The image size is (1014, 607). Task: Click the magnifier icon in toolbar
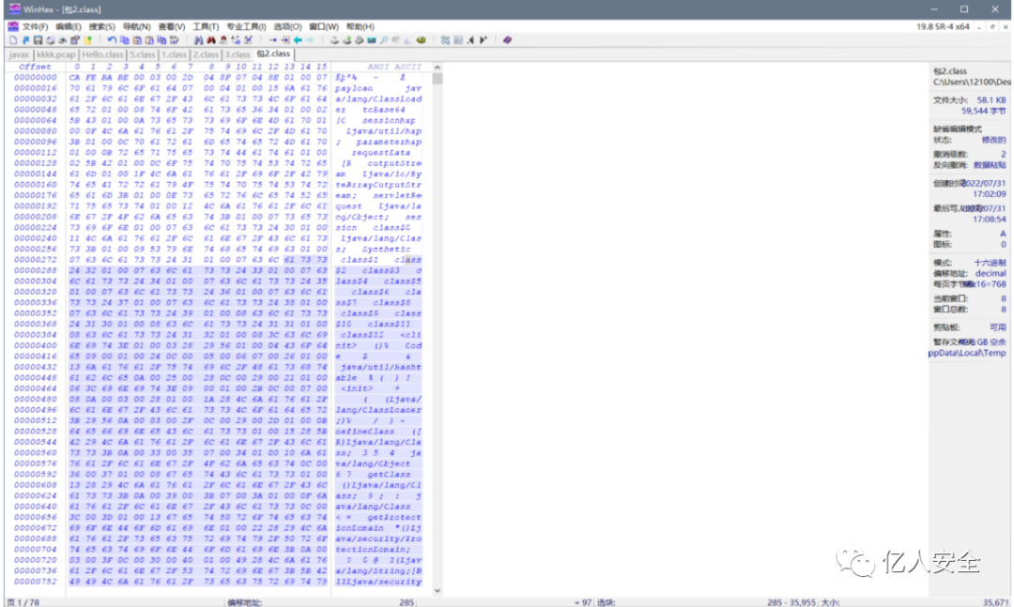pyautogui.click(x=383, y=40)
